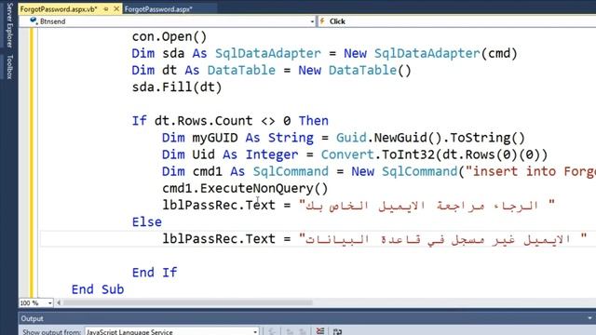
Task: Pin the ForgotPassword.aspx.vb tab
Action: pyautogui.click(x=106, y=8)
